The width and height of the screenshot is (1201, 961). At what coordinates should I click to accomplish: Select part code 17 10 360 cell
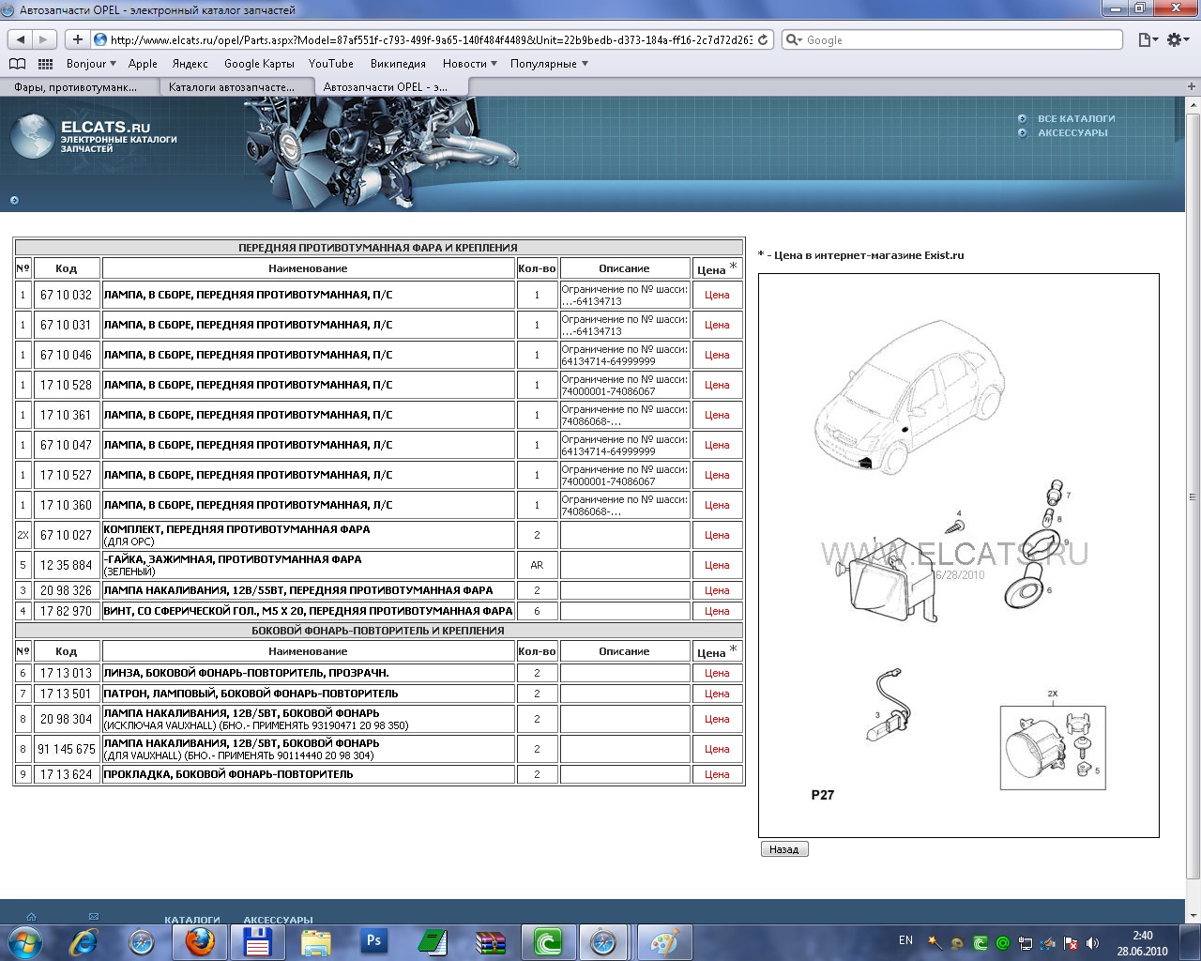click(x=67, y=505)
